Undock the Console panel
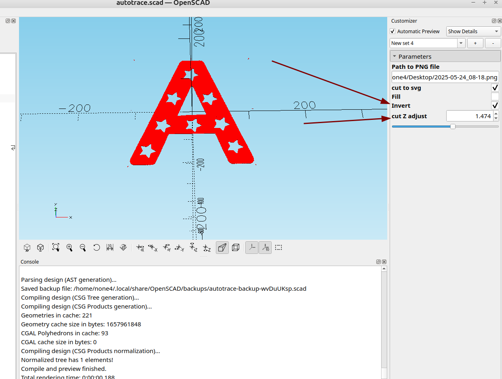The image size is (502, 379). (379, 262)
